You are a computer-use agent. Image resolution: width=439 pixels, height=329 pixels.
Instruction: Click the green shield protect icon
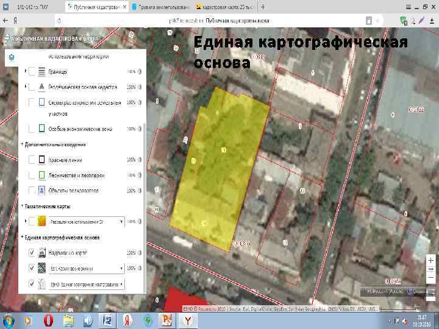[403, 21]
